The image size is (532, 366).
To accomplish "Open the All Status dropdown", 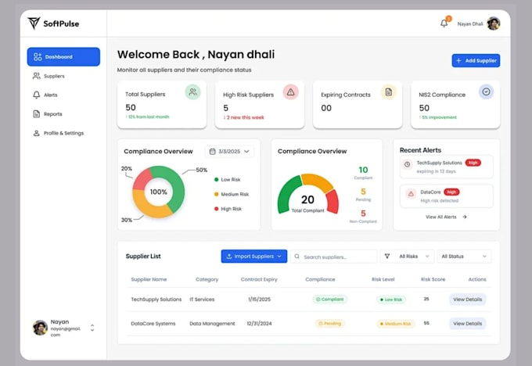I will pyautogui.click(x=464, y=257).
